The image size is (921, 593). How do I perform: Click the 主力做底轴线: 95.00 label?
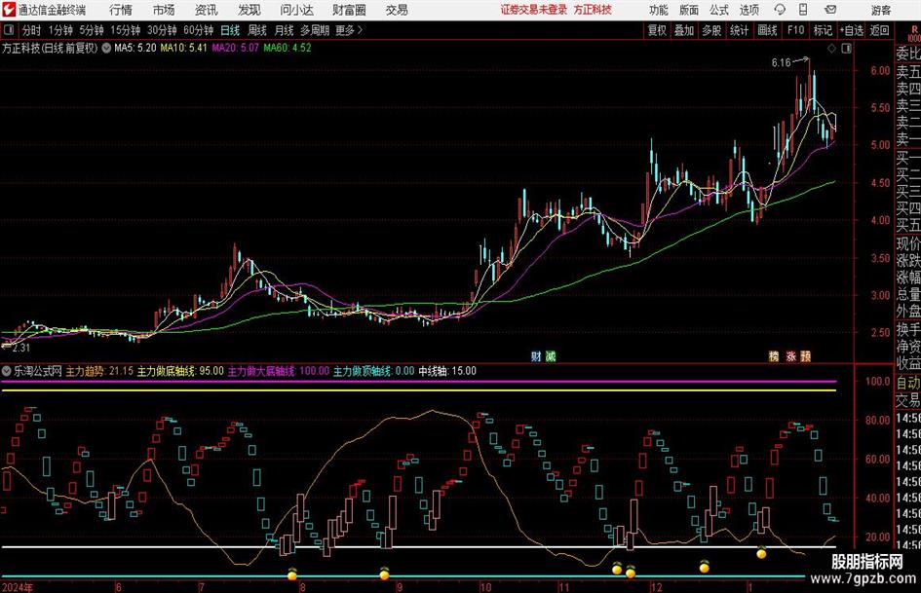point(180,371)
